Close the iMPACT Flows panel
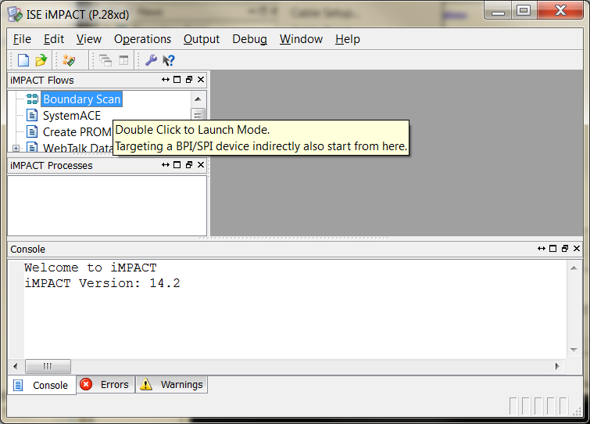The width and height of the screenshot is (590, 424). click(x=201, y=80)
